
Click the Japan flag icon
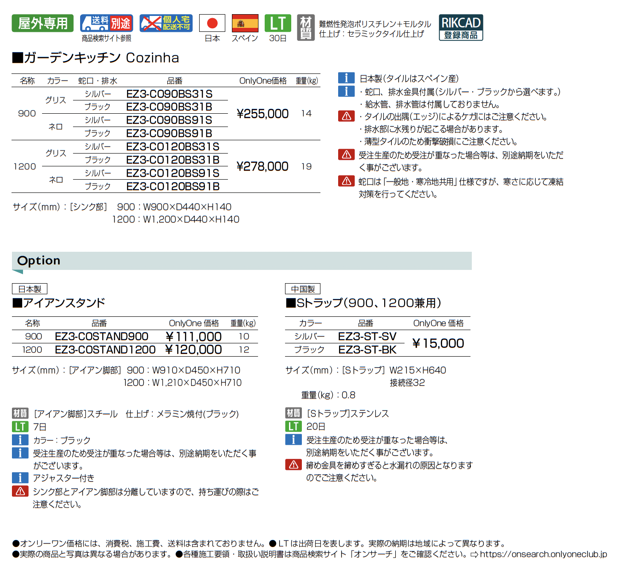pos(212,23)
